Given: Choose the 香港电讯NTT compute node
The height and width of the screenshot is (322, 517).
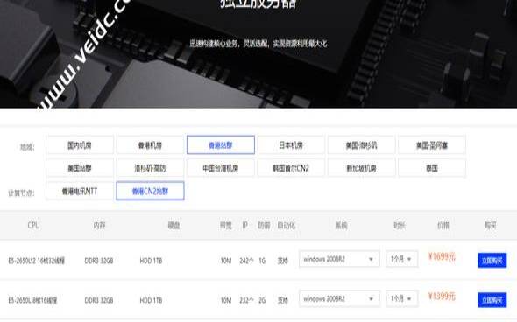Looking at the screenshot, I should (80, 191).
